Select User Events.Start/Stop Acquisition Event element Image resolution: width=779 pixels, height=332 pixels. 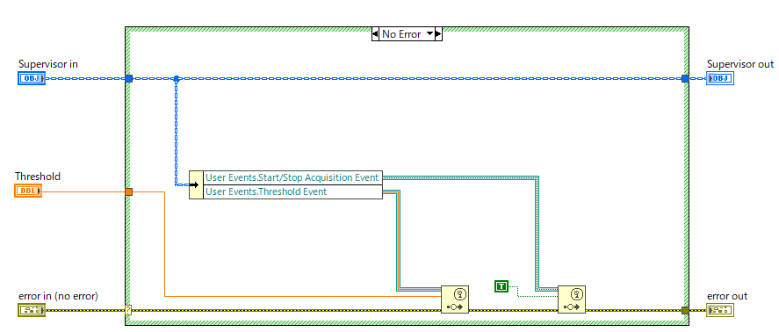tap(293, 177)
